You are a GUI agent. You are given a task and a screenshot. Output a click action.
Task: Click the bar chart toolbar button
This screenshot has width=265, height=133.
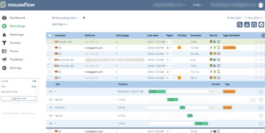click(x=247, y=25)
